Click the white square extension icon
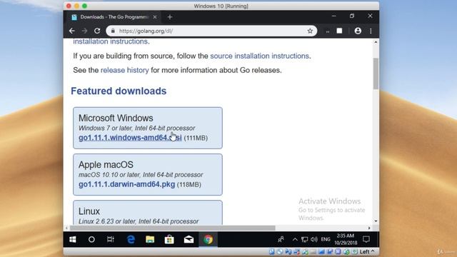 coord(340,31)
